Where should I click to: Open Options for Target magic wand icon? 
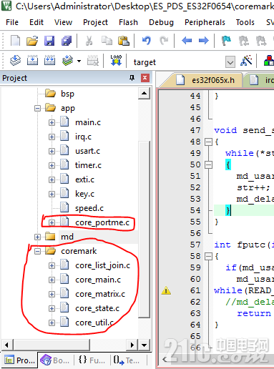[x=246, y=61]
